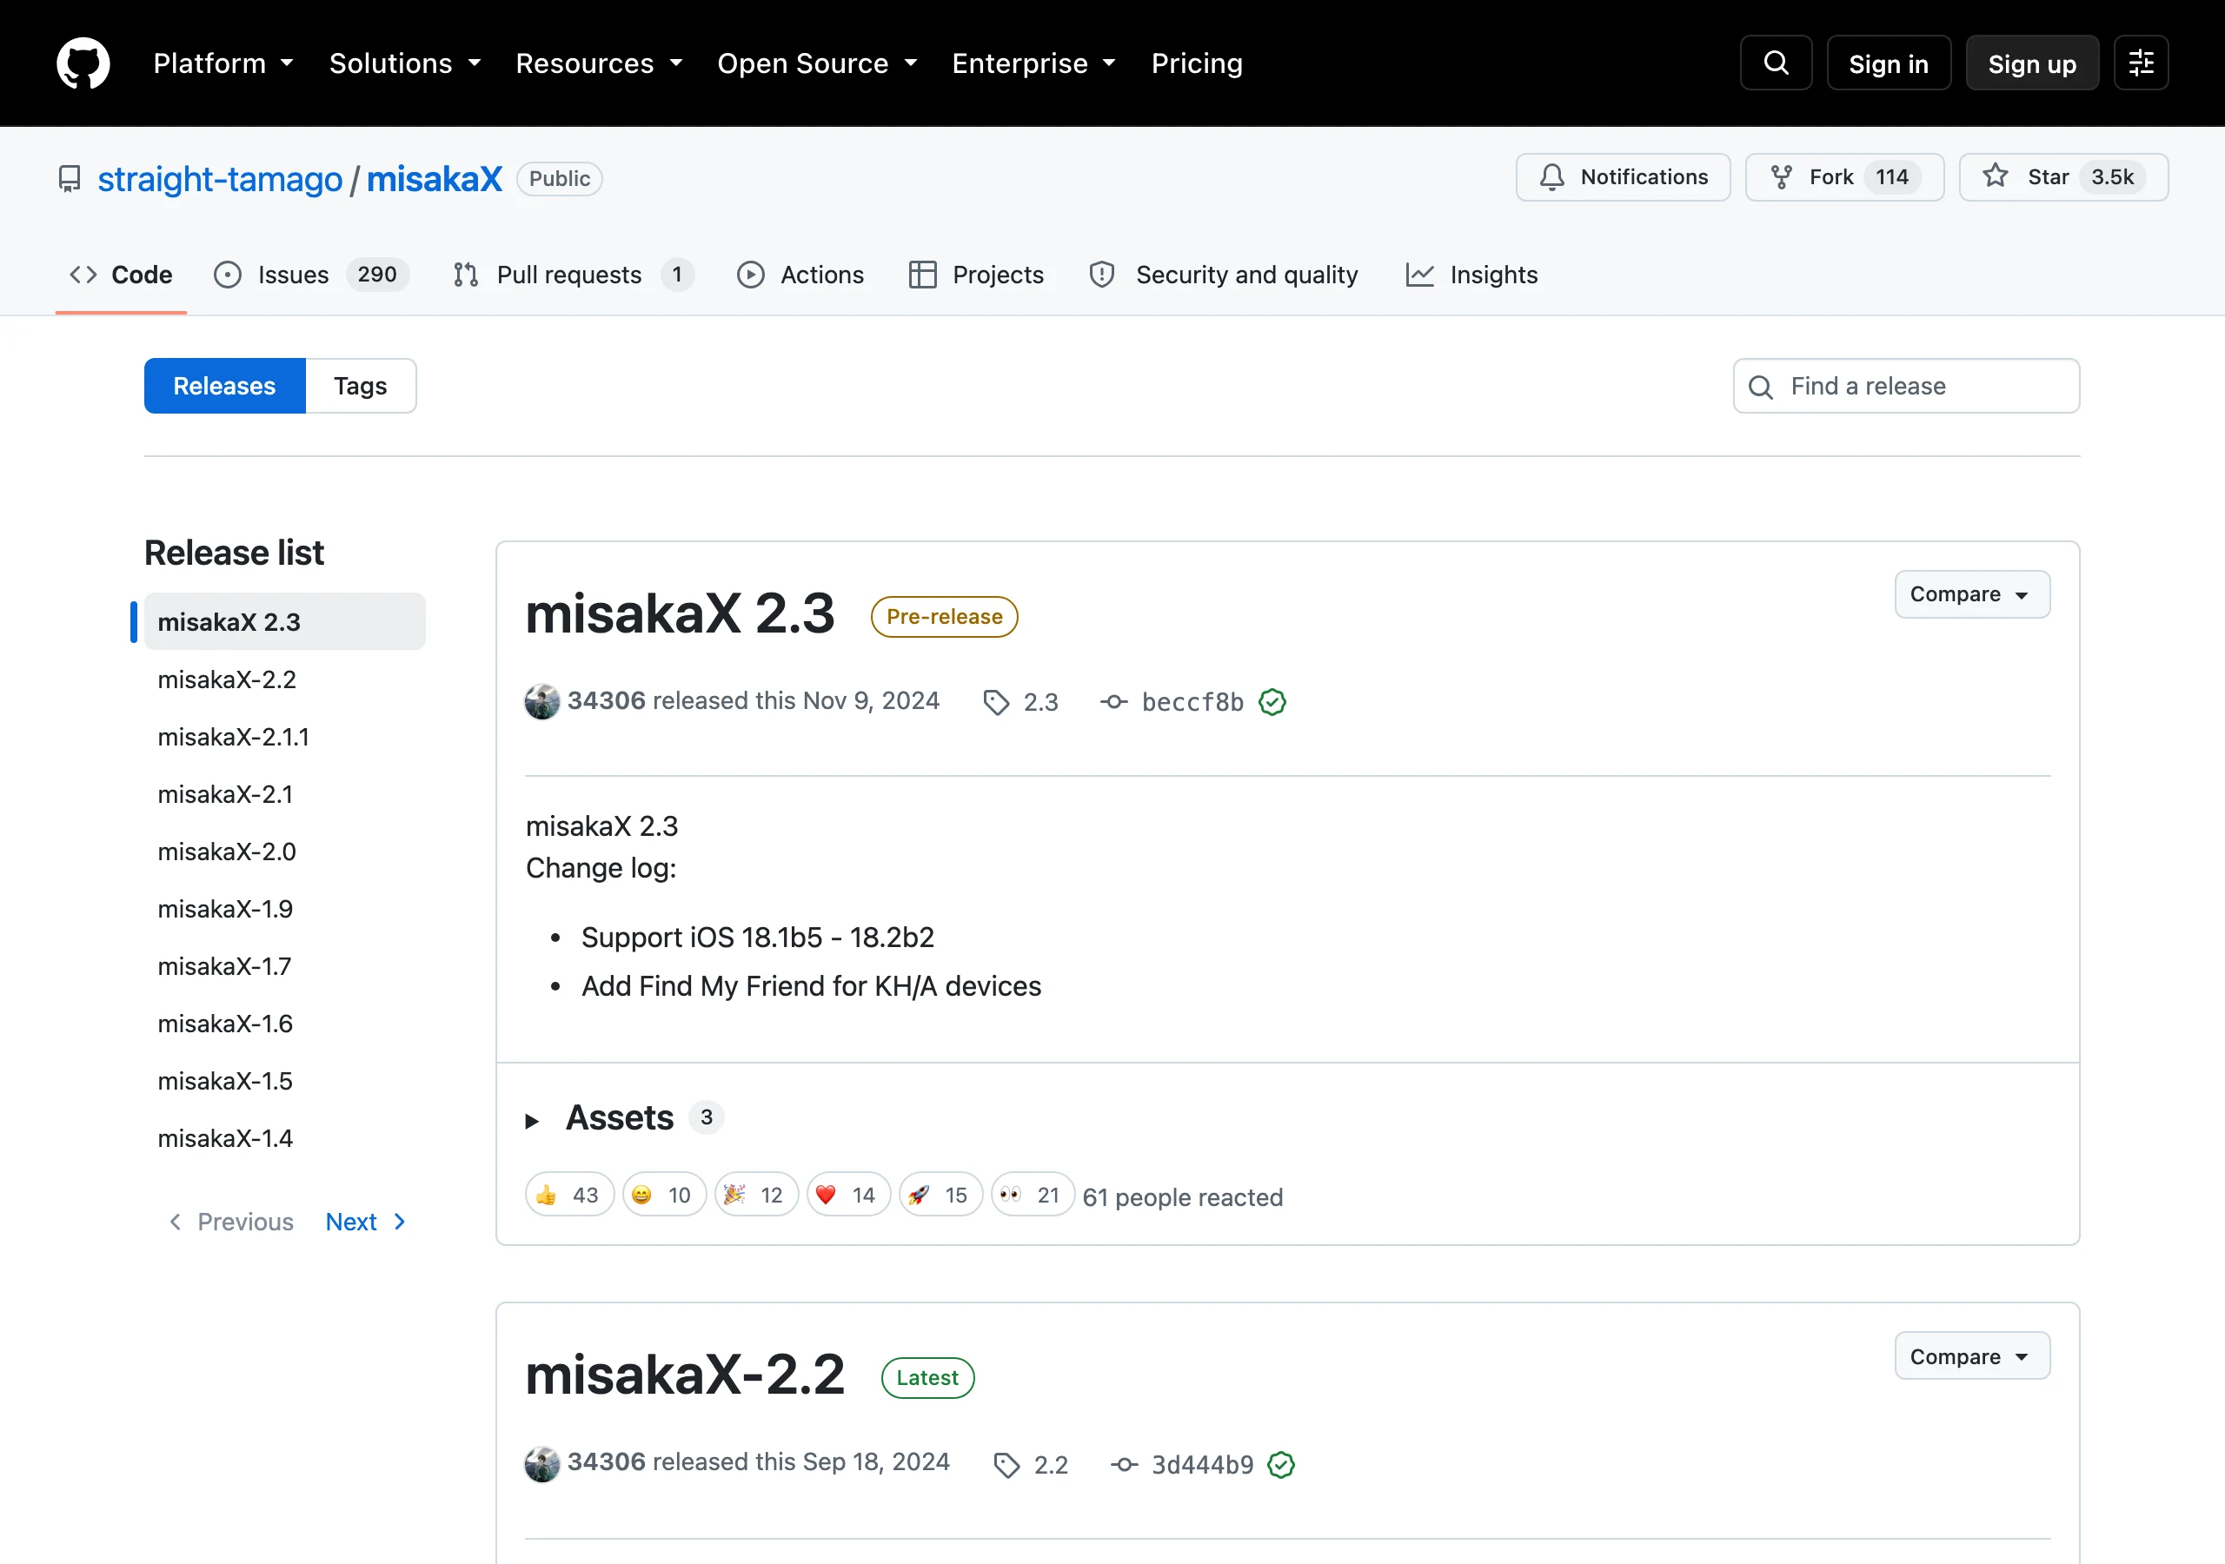Screen dimensions: 2225x1564
Task: Click verified checkmark next to 3d444b9
Action: pyautogui.click(x=1281, y=1464)
